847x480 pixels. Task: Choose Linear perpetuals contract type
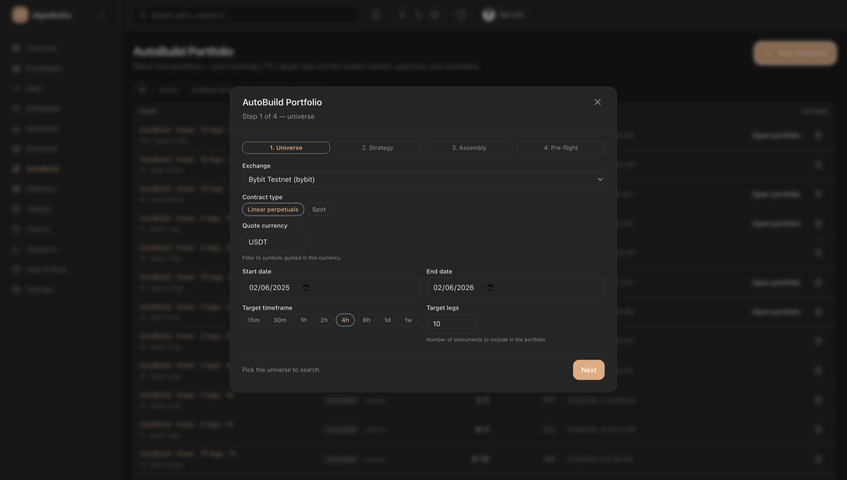click(x=273, y=209)
